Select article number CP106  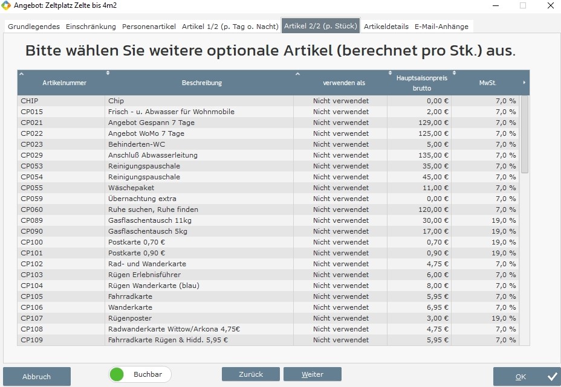[x=61, y=307]
